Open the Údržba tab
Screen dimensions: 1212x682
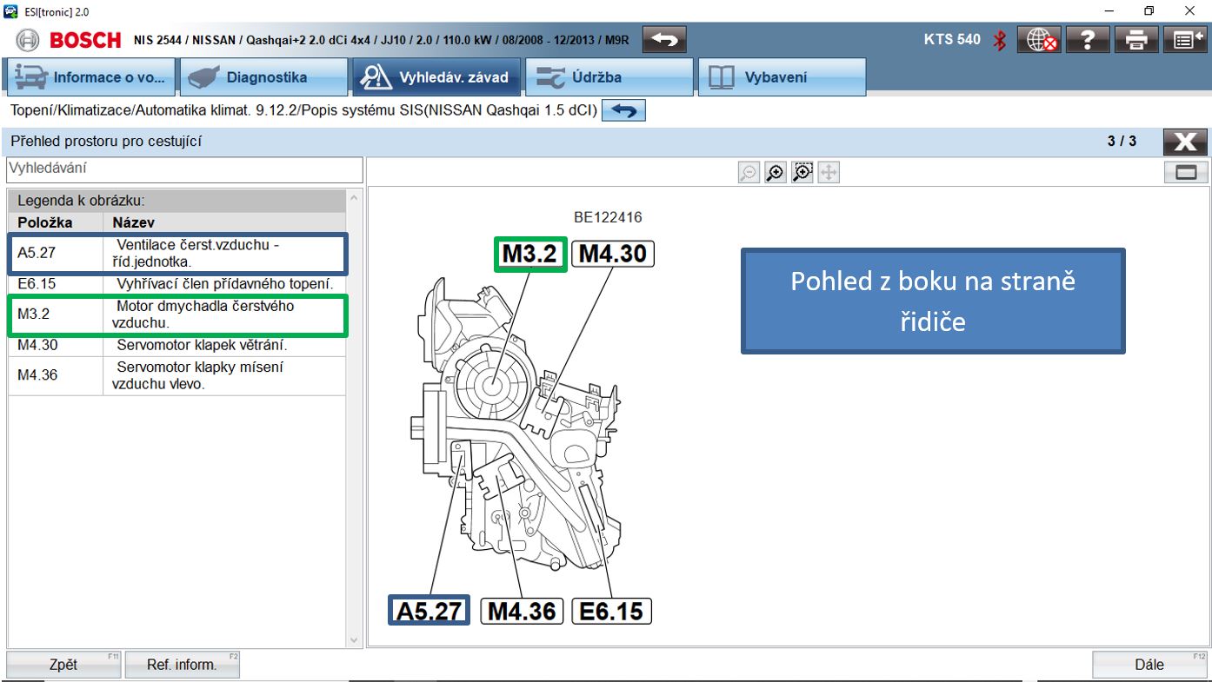pyautogui.click(x=609, y=77)
